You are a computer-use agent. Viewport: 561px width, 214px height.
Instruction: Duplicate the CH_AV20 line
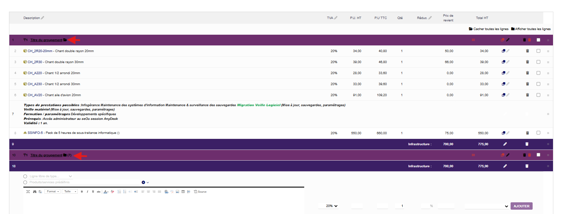(x=503, y=95)
